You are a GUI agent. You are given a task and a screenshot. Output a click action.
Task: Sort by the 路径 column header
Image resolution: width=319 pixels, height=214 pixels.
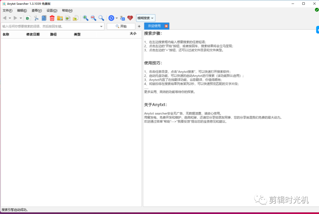pos(53,34)
